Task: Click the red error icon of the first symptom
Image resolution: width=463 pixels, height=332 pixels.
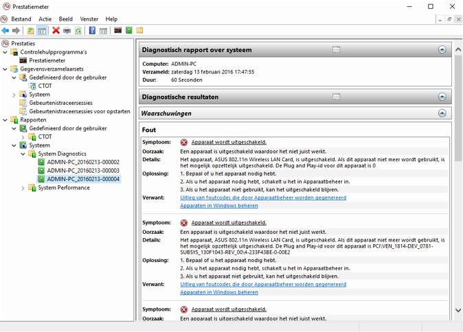Action: pos(184,143)
